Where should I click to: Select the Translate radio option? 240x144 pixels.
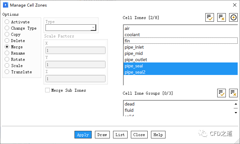tap(7, 72)
